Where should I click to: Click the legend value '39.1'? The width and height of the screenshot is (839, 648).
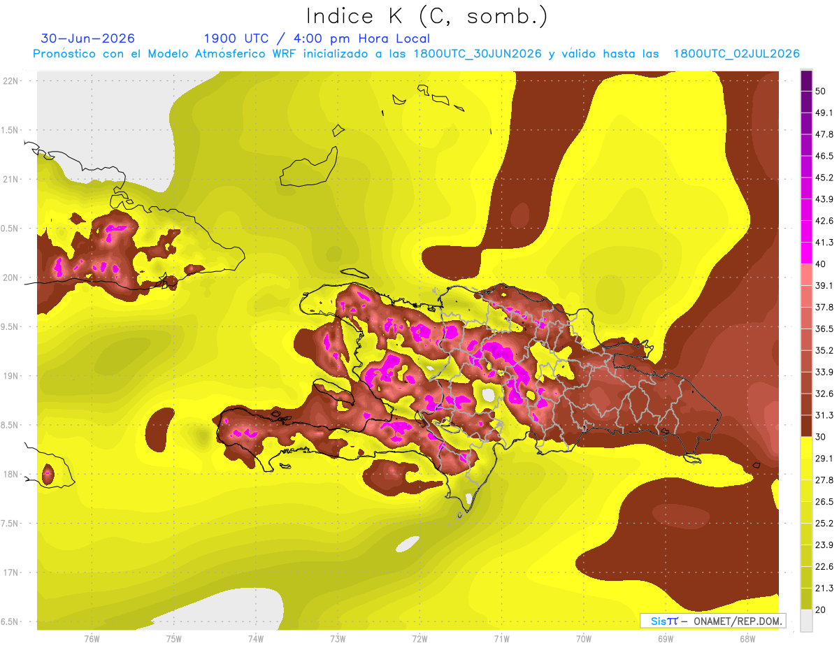pyautogui.click(x=824, y=285)
